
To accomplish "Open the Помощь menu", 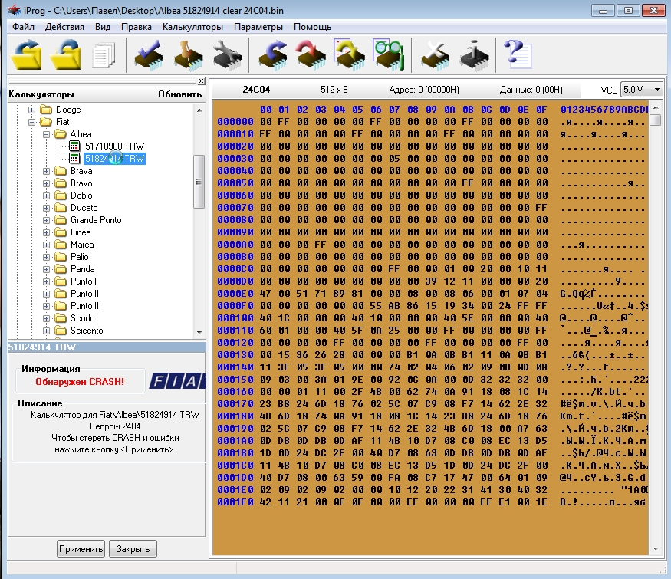I will tap(312, 27).
